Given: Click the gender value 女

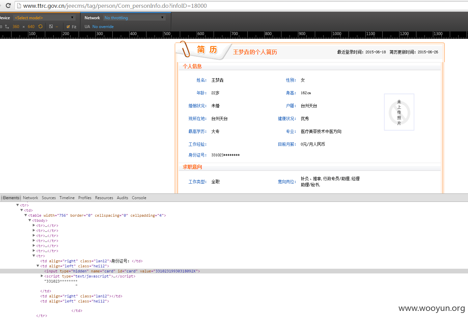Looking at the screenshot, I should 303,80.
